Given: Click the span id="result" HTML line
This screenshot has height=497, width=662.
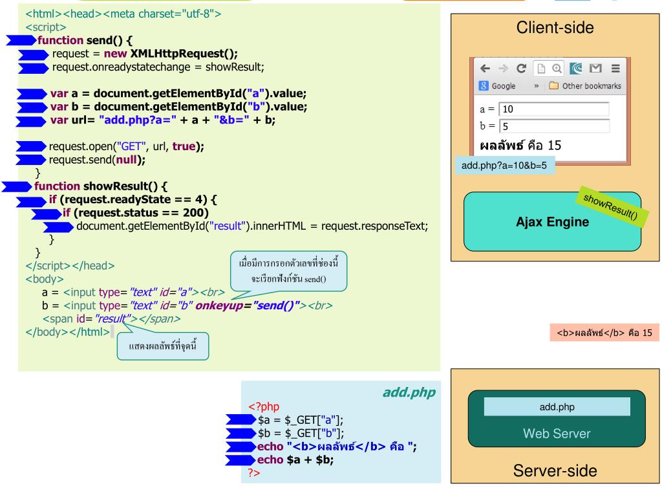Looking at the screenshot, I should click(111, 318).
